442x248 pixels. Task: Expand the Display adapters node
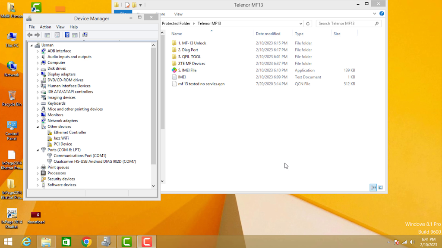tap(38, 74)
